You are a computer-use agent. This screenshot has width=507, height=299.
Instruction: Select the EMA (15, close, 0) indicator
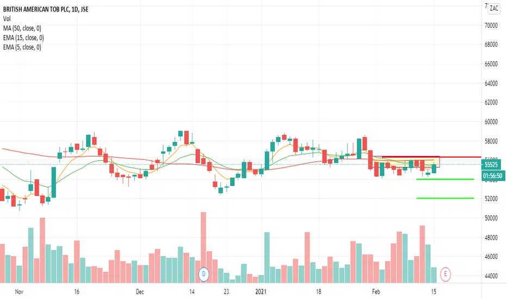(x=23, y=38)
